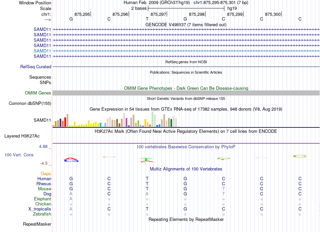Click the "2 bases" scale bar label
Screen dimensions: 320x232
[139, 8]
